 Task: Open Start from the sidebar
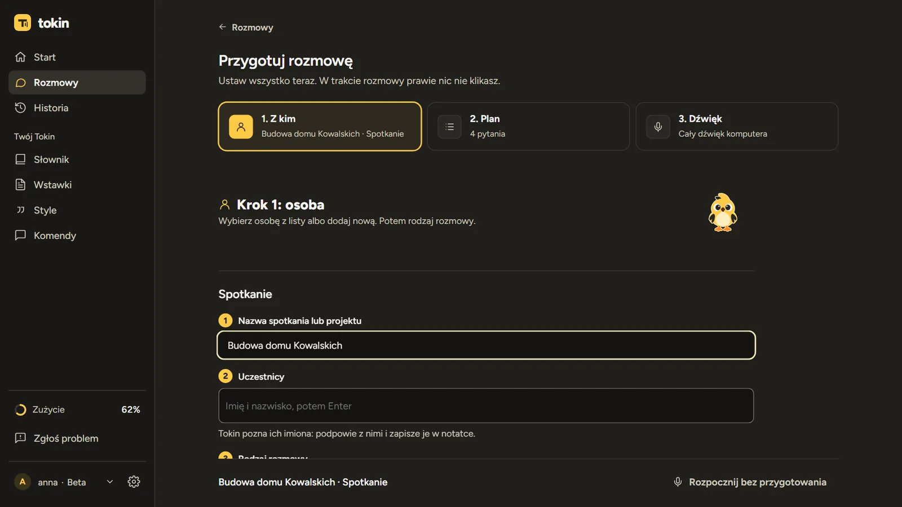click(77, 57)
